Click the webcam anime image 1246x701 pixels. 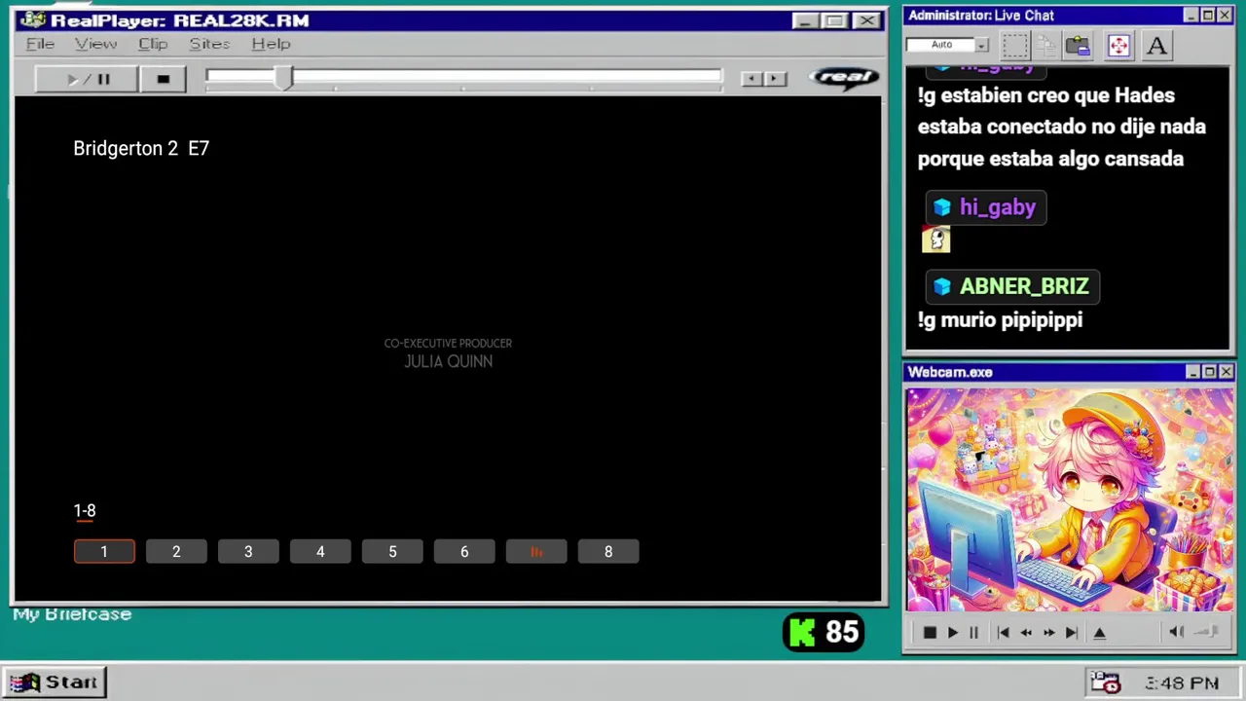[x=1069, y=500]
